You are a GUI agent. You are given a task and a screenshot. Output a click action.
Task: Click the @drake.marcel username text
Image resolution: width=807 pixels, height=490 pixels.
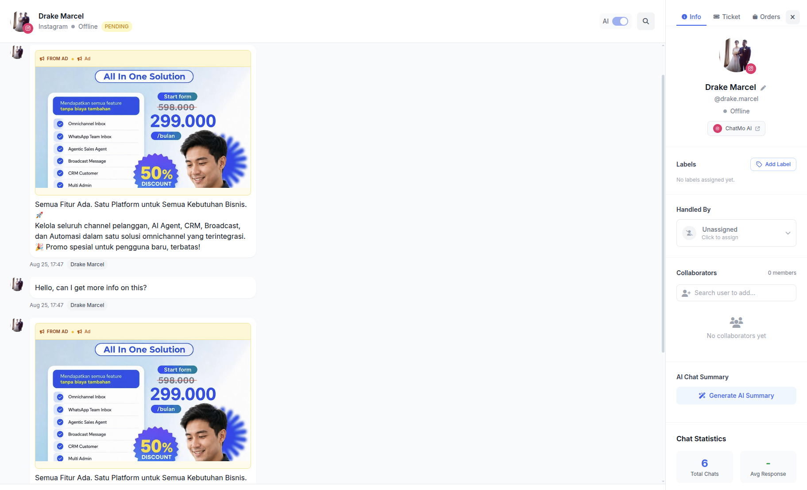pos(736,99)
